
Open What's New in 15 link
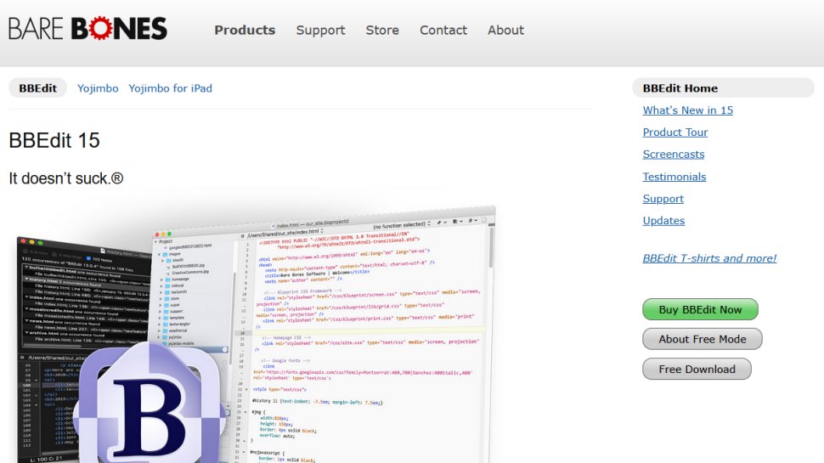pyautogui.click(x=687, y=110)
